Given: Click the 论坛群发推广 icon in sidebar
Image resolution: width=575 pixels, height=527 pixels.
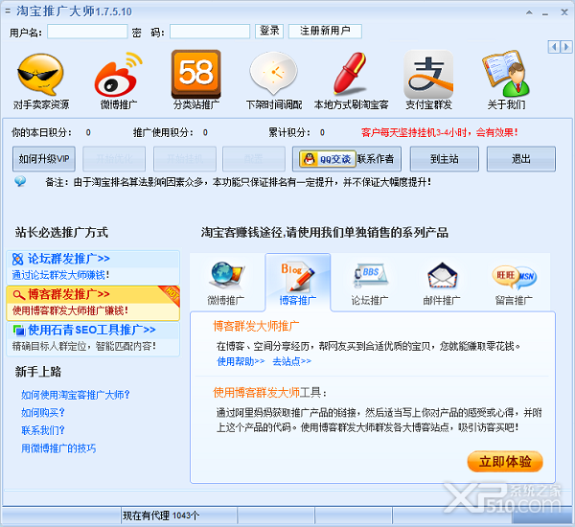Looking at the screenshot, I should [x=17, y=259].
